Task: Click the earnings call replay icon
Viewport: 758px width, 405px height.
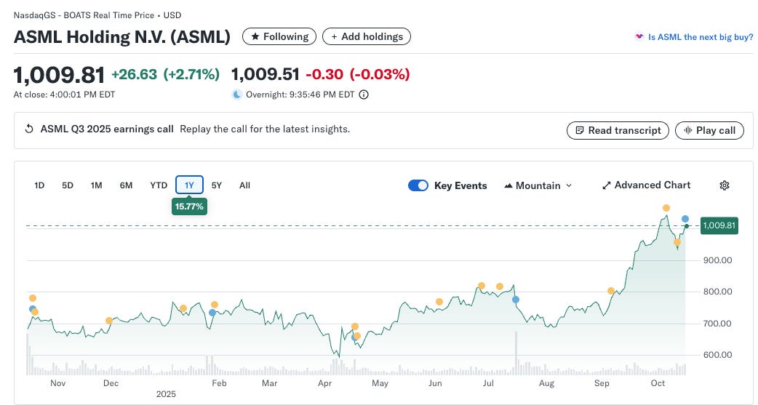Action: click(29, 129)
